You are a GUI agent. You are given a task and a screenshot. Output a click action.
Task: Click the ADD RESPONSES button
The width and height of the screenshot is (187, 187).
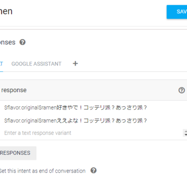click(18, 153)
